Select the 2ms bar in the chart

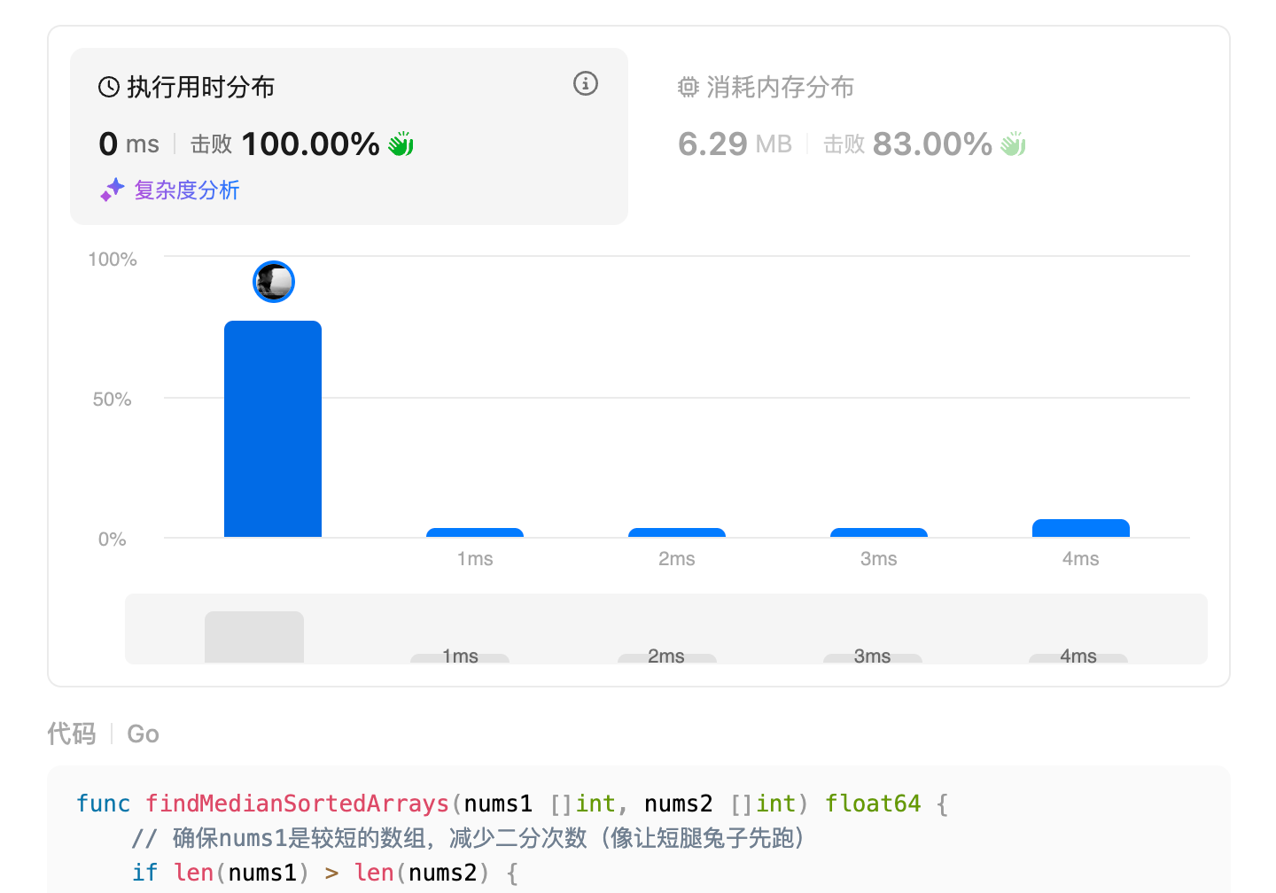pyautogui.click(x=677, y=532)
